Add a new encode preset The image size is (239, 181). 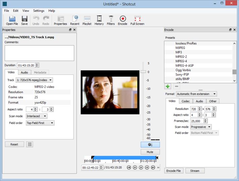(168, 86)
